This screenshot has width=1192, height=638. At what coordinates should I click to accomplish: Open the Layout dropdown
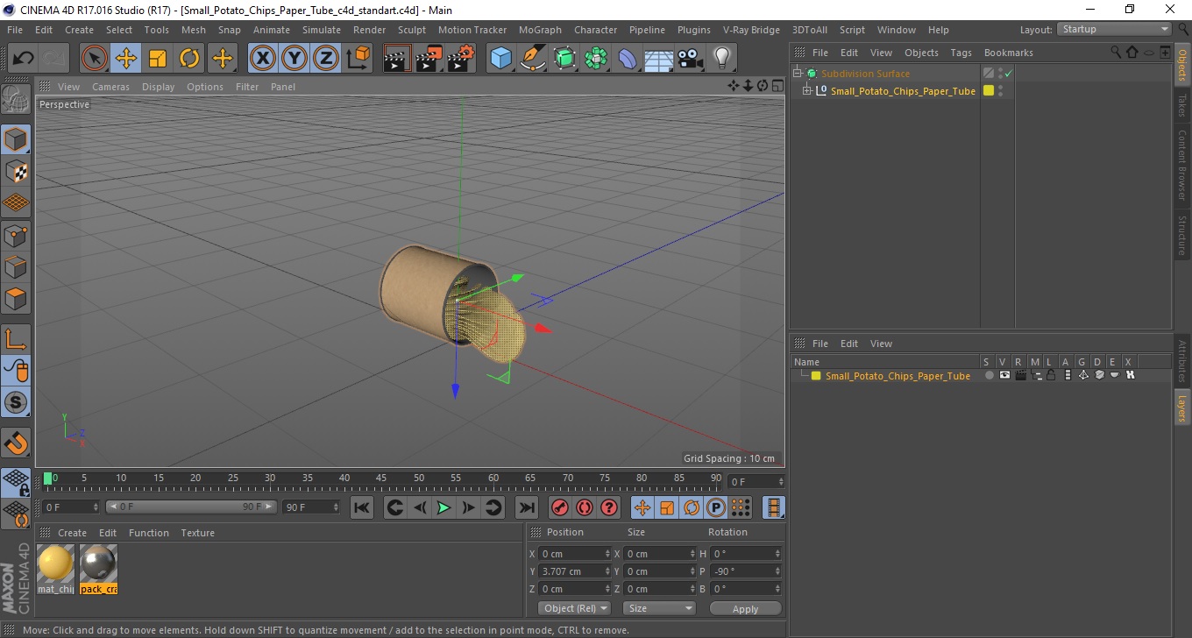[x=1115, y=29]
